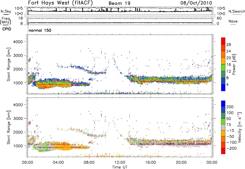245x169 pixels.
Task: Click the "12" power colorbar label
Action: point(228,71)
